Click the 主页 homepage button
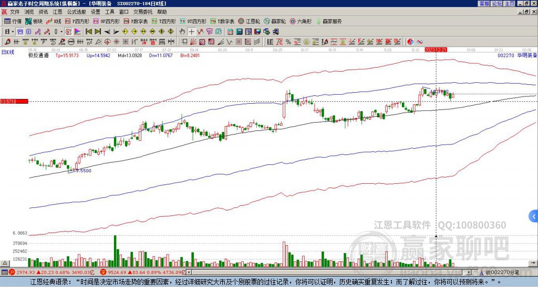 (510, 4)
